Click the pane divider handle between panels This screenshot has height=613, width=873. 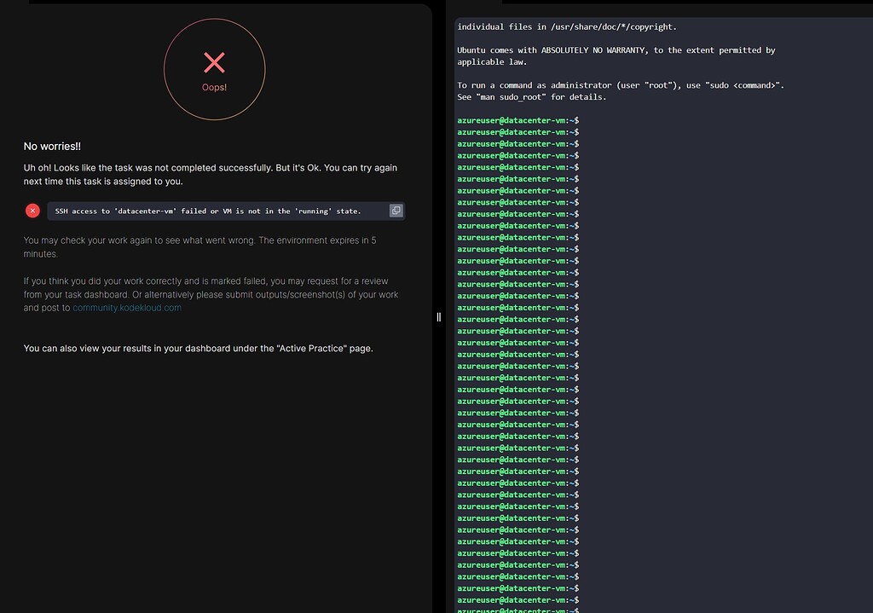click(437, 316)
